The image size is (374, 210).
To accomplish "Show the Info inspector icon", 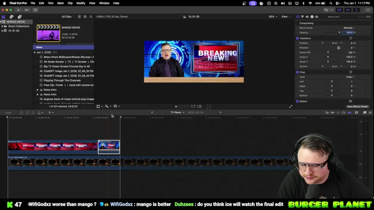I will click(x=312, y=17).
